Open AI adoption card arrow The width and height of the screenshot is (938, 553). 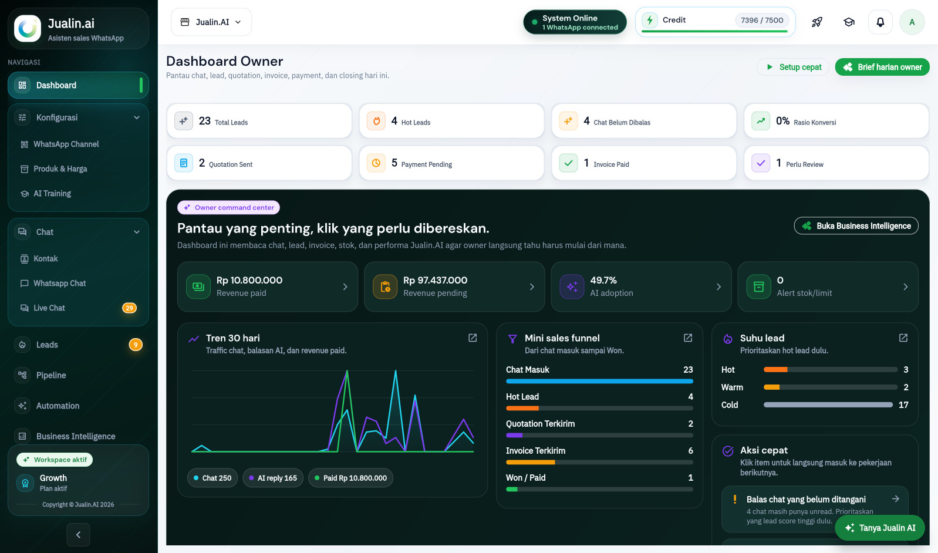718,286
